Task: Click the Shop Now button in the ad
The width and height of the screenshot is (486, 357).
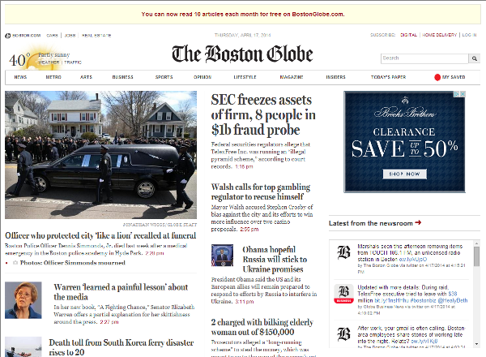Action: (404, 174)
